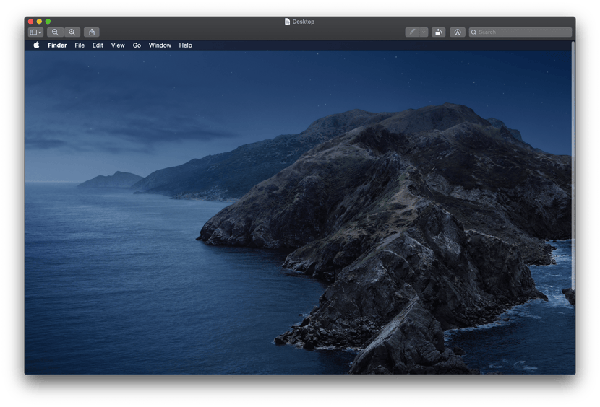The height and width of the screenshot is (407, 600).
Task: Rotate the image with the Rotate button
Action: pyautogui.click(x=439, y=32)
